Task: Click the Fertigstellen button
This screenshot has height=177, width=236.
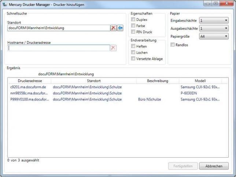Action: 182,166
